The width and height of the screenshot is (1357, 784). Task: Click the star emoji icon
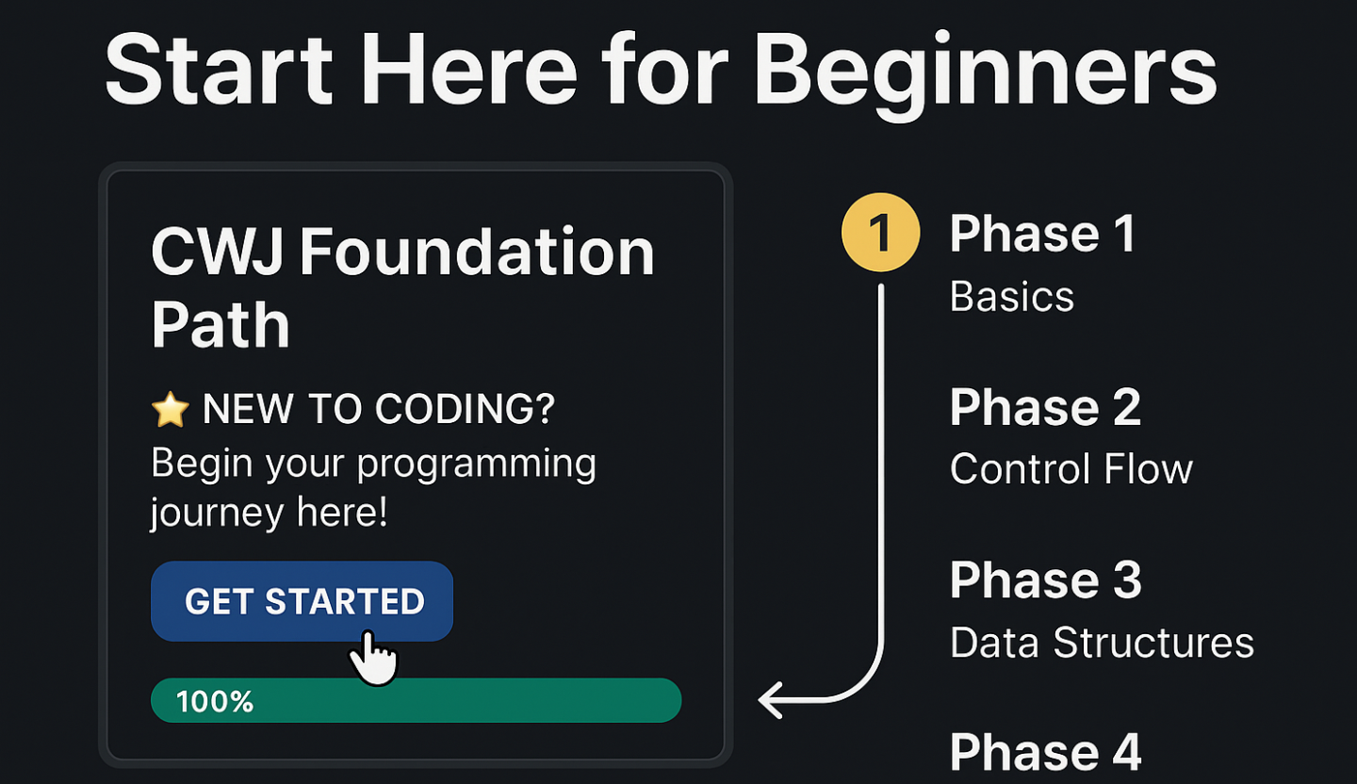coord(171,410)
